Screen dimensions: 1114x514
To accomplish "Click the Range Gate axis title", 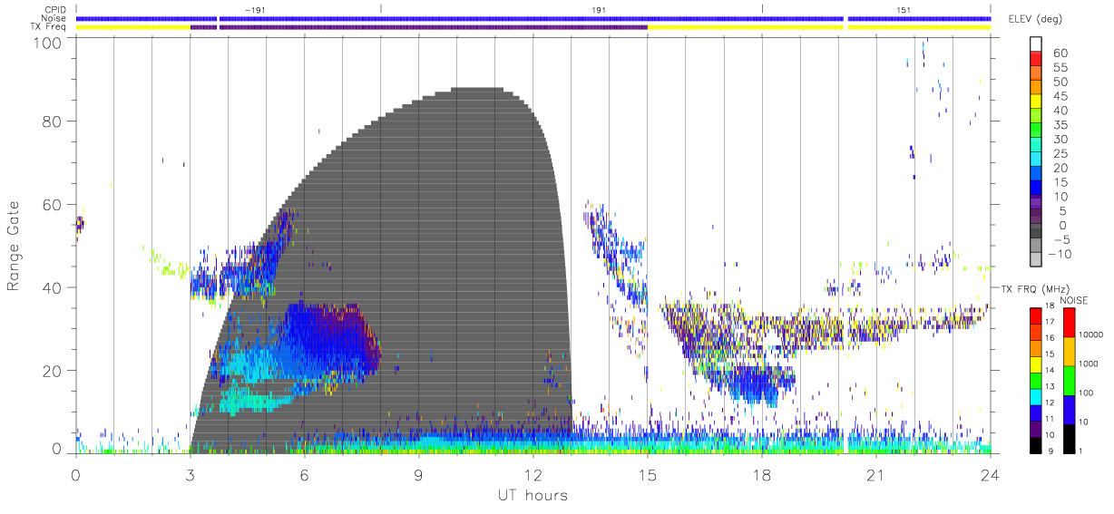I will 15,247.
